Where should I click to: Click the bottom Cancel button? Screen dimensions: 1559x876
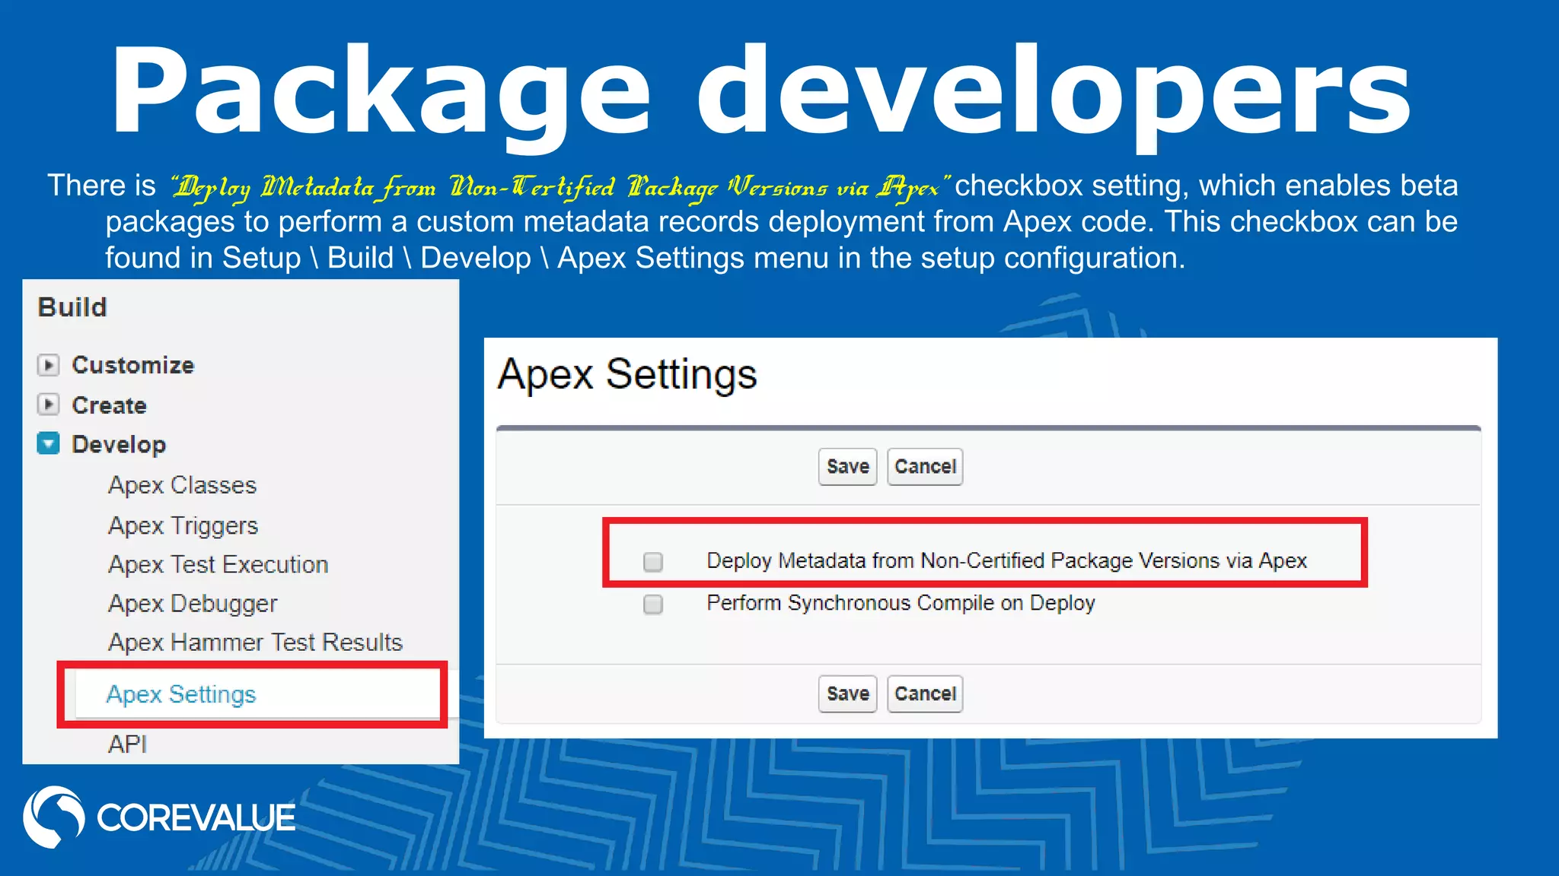(925, 694)
